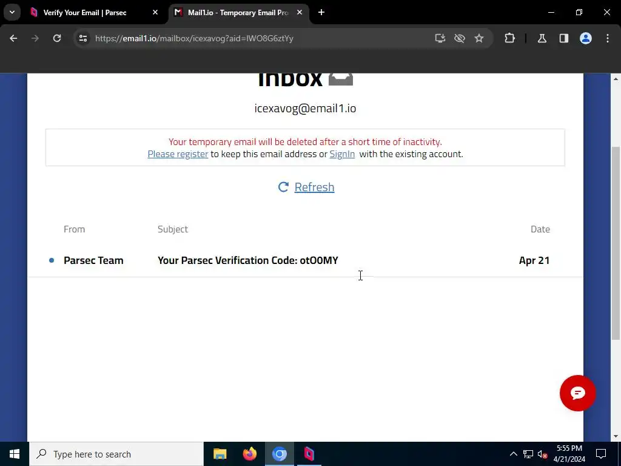Click the taskbar search box

[x=116, y=454]
